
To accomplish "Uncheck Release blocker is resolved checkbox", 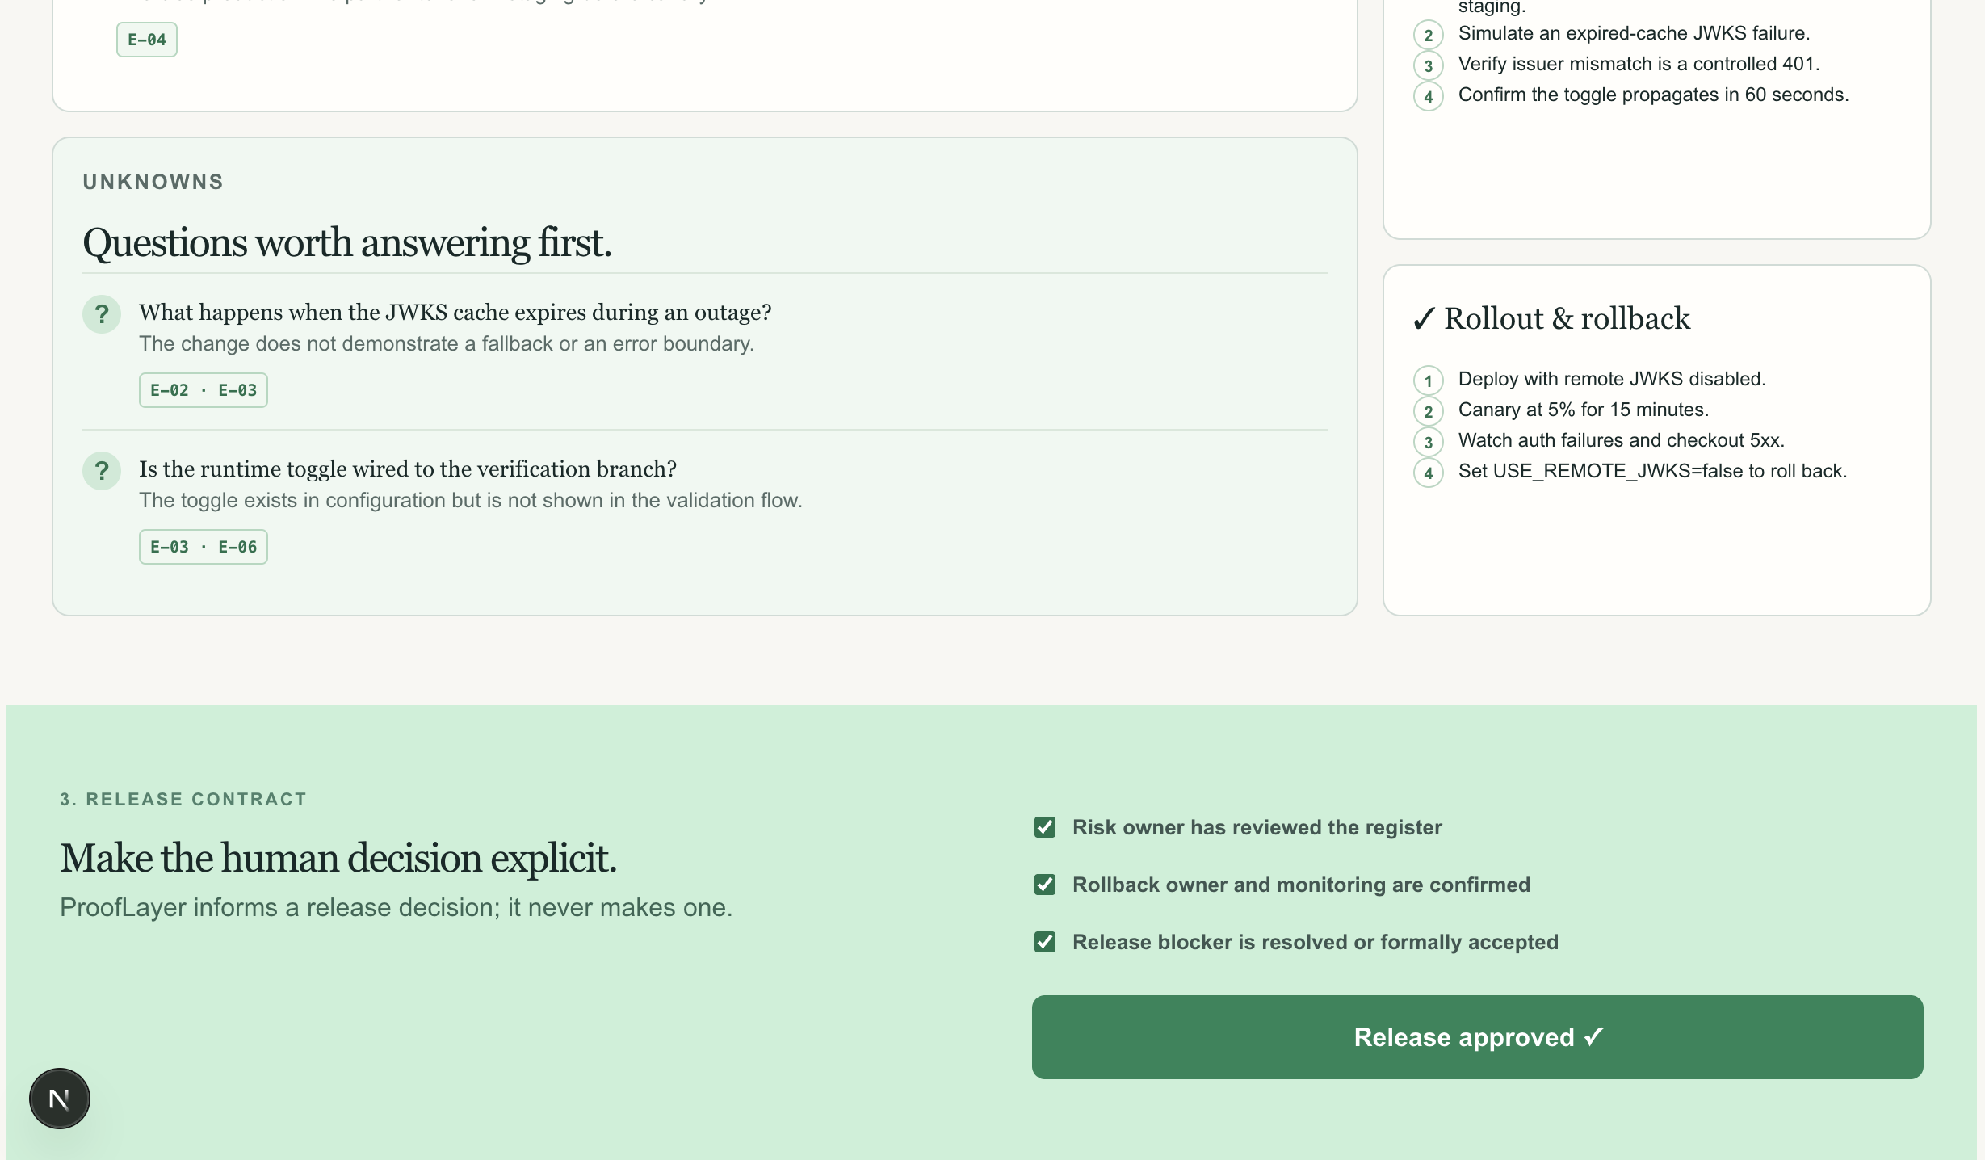I will click(1045, 942).
